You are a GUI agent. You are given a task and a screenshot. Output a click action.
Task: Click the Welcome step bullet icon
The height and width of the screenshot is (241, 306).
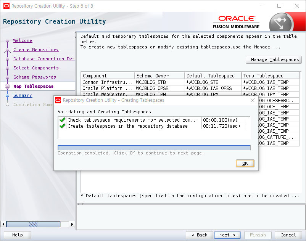pyautogui.click(x=7, y=41)
